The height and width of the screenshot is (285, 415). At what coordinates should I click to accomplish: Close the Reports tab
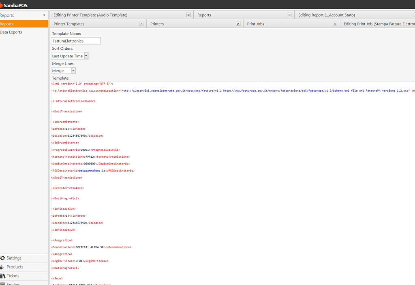tap(289, 15)
